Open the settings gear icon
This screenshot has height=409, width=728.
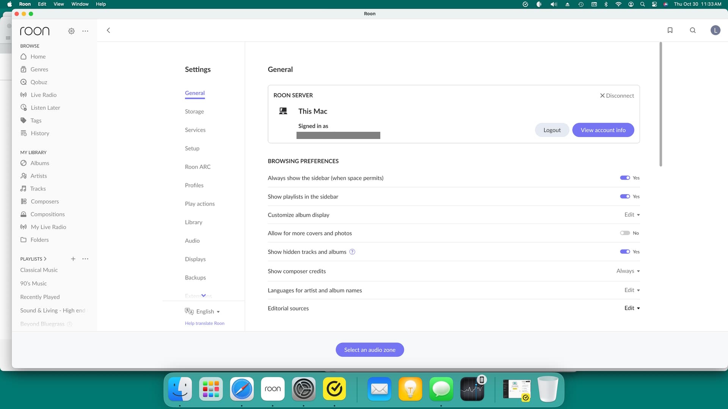click(x=71, y=31)
